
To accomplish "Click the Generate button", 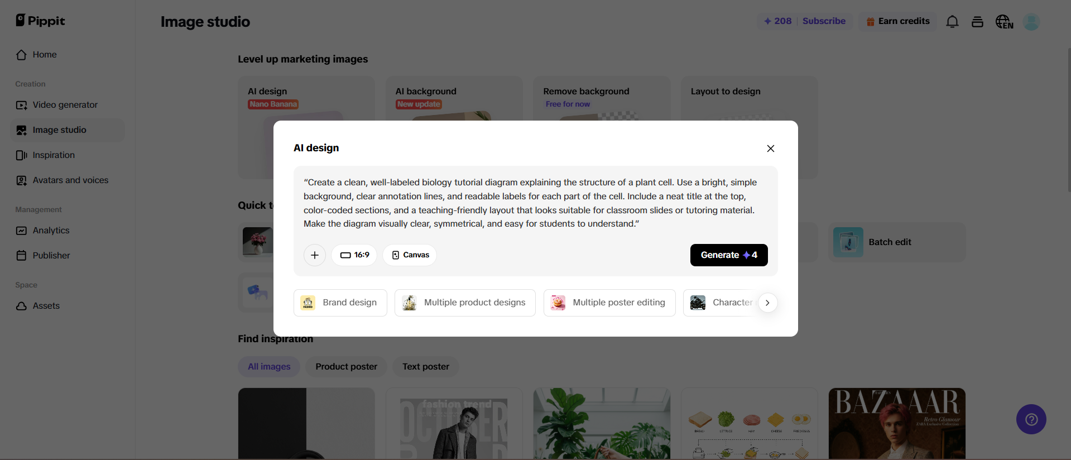I will pyautogui.click(x=729, y=255).
